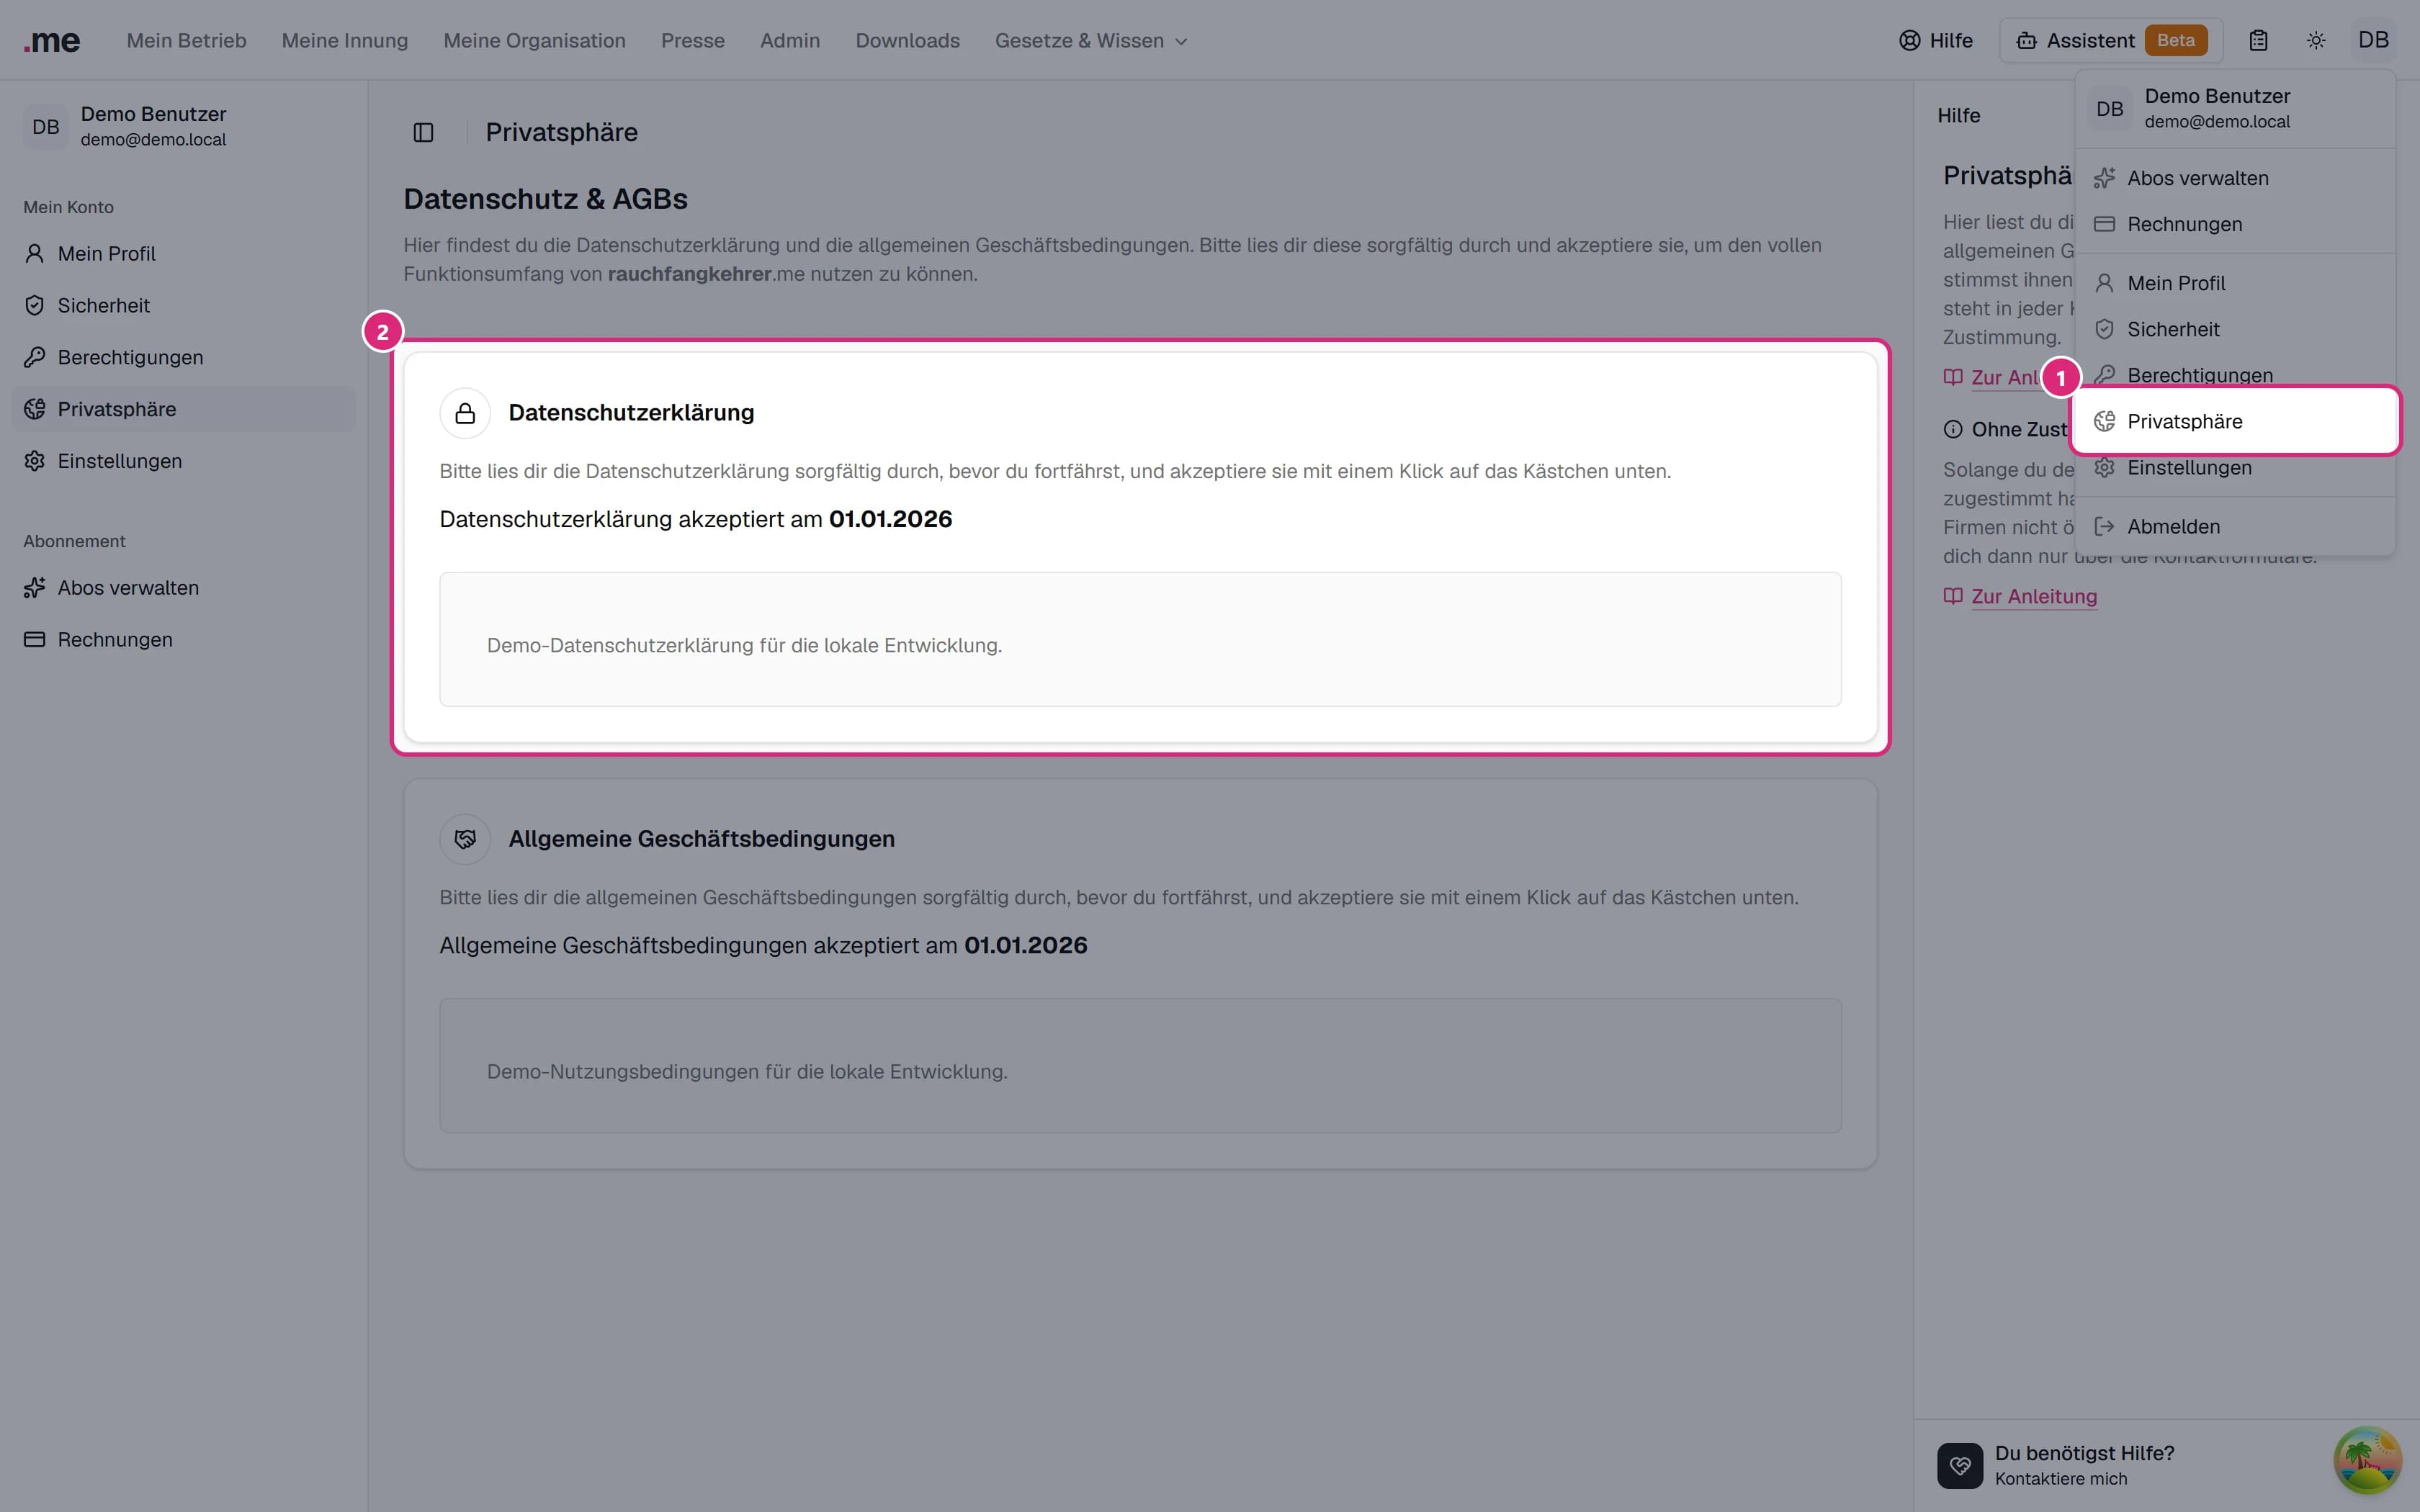This screenshot has width=2420, height=1512.
Task: Open Mein Betrieb in top navigation
Action: 186,41
